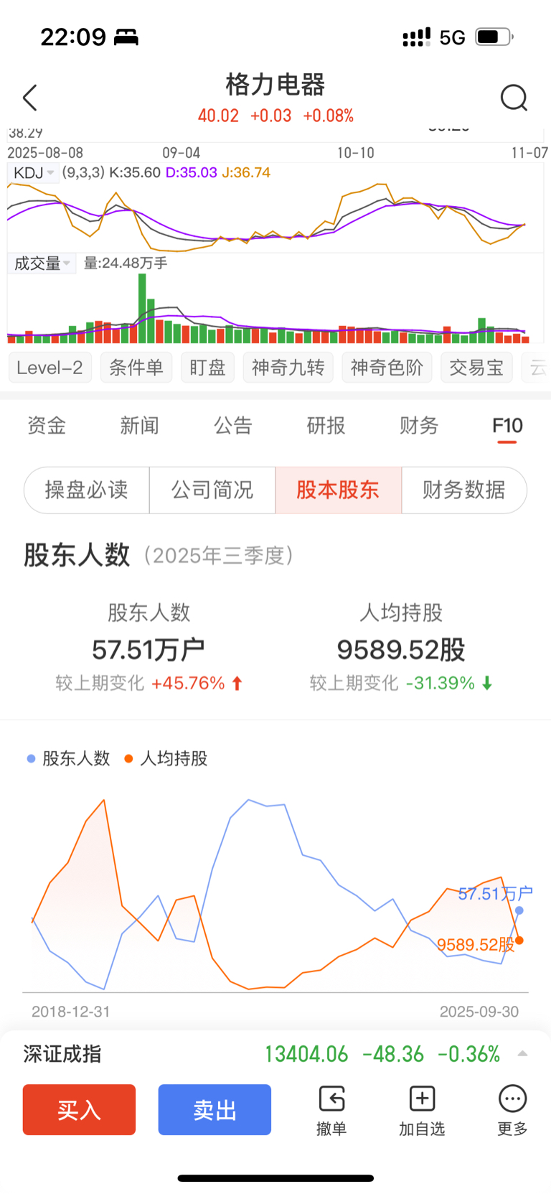
Task: Select the 股本股东 segment
Action: pyautogui.click(x=338, y=490)
